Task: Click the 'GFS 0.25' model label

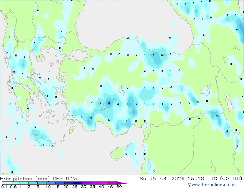Action: tap(65, 179)
